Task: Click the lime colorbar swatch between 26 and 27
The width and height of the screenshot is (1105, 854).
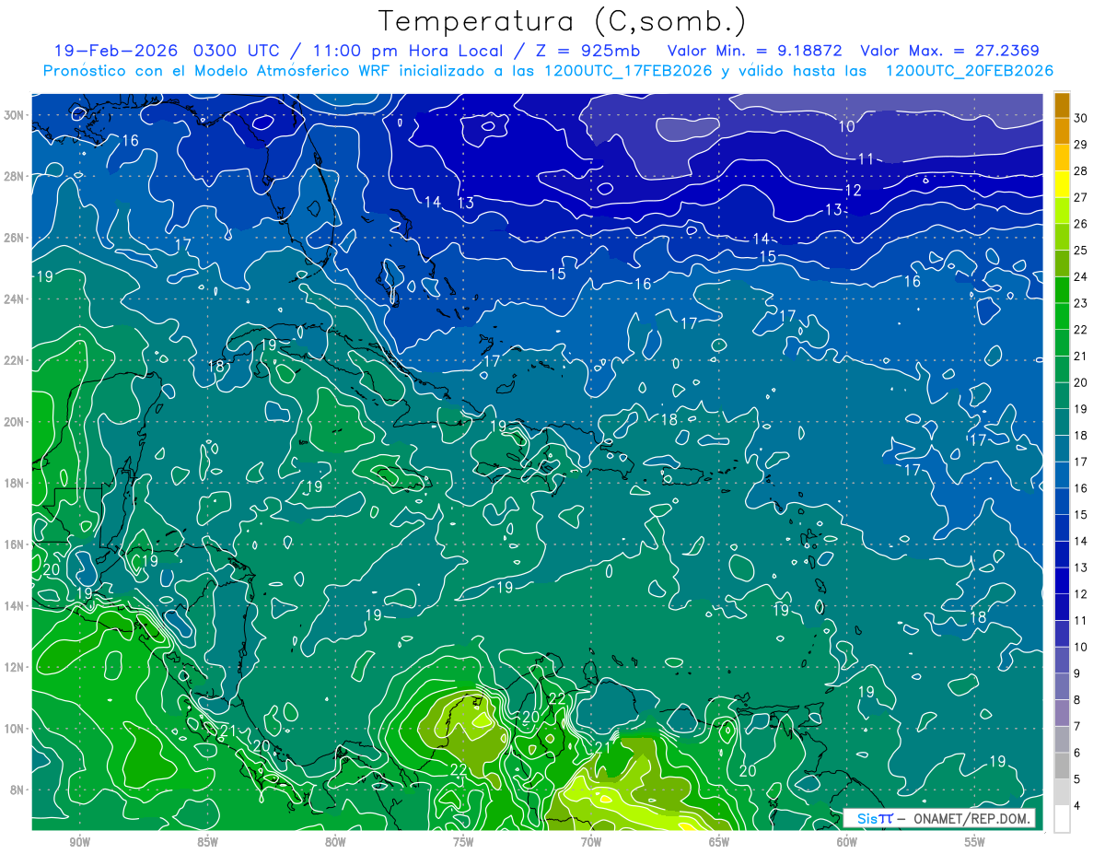Action: click(1062, 210)
